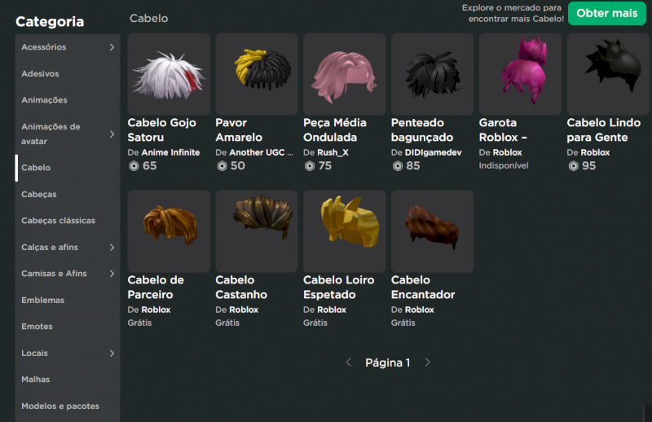Click the Robux icon next to 85
This screenshot has width=652, height=422.
tap(398, 166)
